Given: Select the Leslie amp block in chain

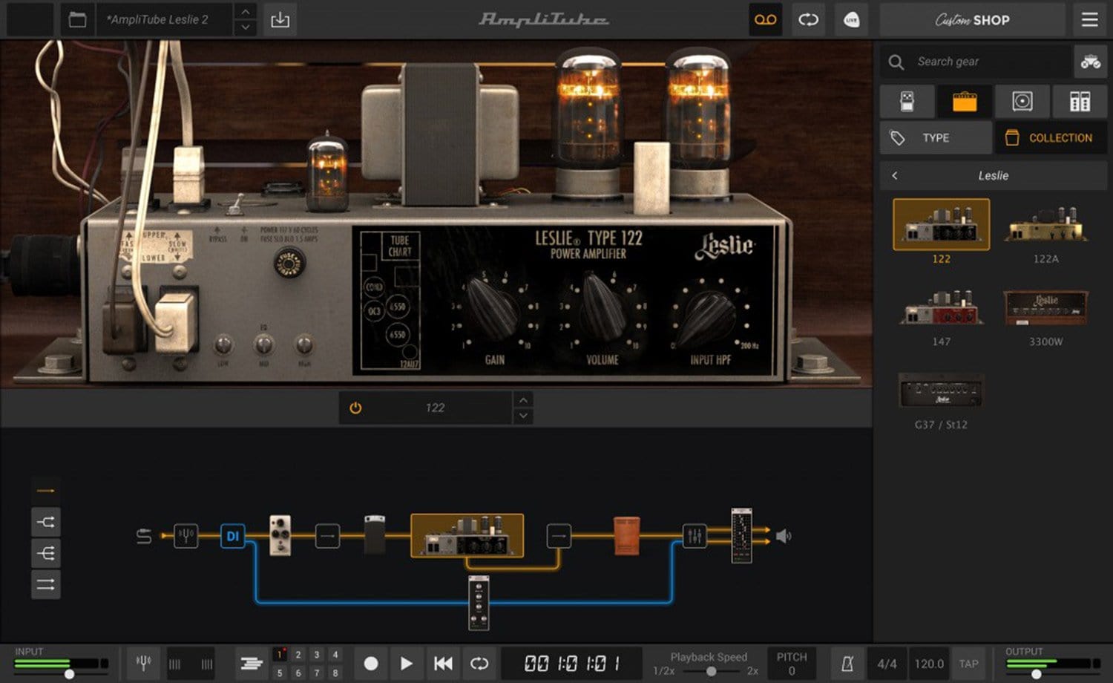Looking at the screenshot, I should (x=467, y=535).
